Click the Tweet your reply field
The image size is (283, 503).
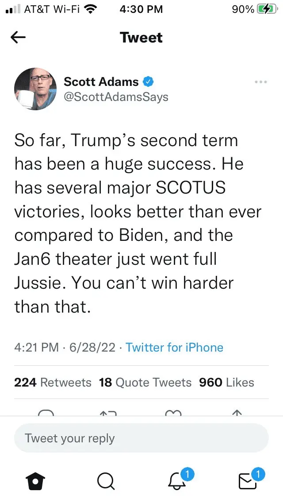pos(141,438)
